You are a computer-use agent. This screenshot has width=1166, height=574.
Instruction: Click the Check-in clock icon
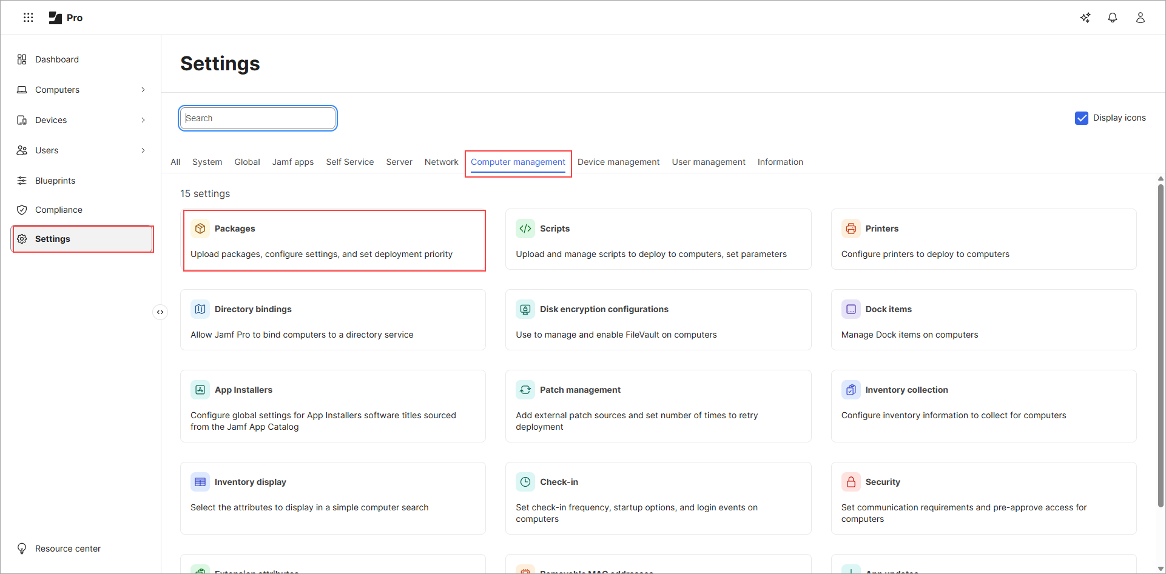click(x=525, y=482)
